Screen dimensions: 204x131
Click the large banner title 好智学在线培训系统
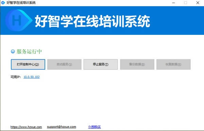[x=92, y=21]
